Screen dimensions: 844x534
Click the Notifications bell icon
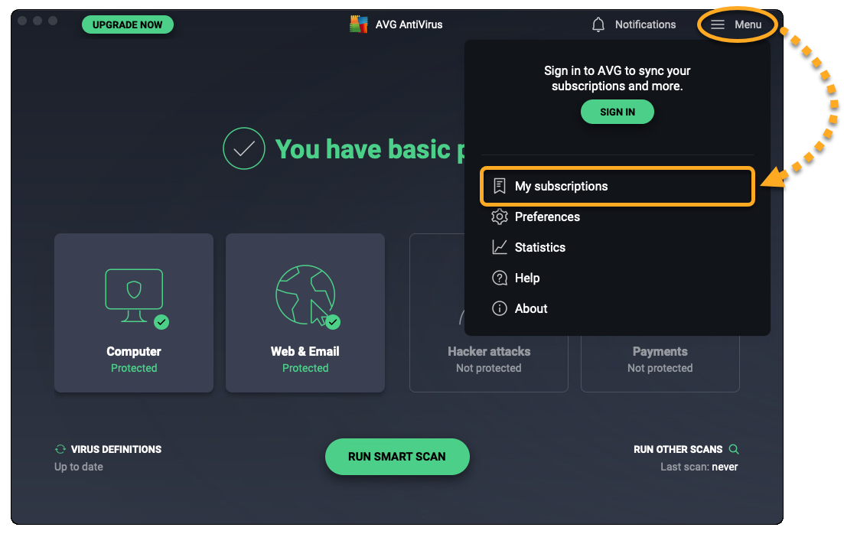[x=598, y=24]
